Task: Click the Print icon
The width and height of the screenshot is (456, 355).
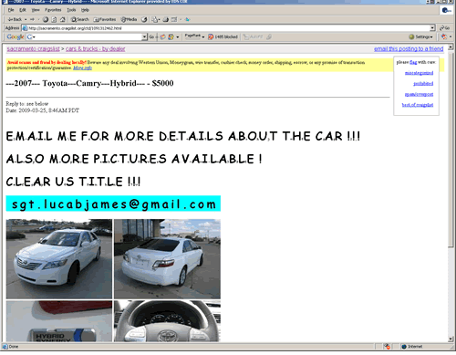Action: pos(165,19)
